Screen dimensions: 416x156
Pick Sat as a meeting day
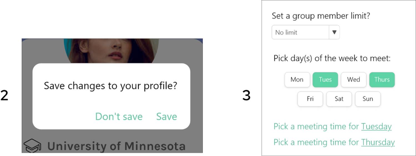point(339,99)
